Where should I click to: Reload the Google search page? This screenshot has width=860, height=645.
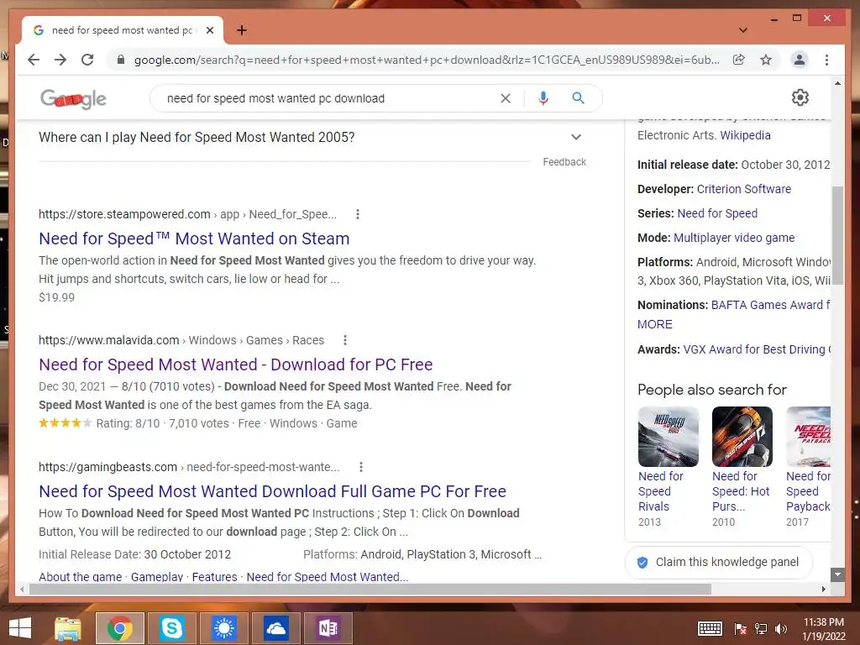(x=87, y=60)
